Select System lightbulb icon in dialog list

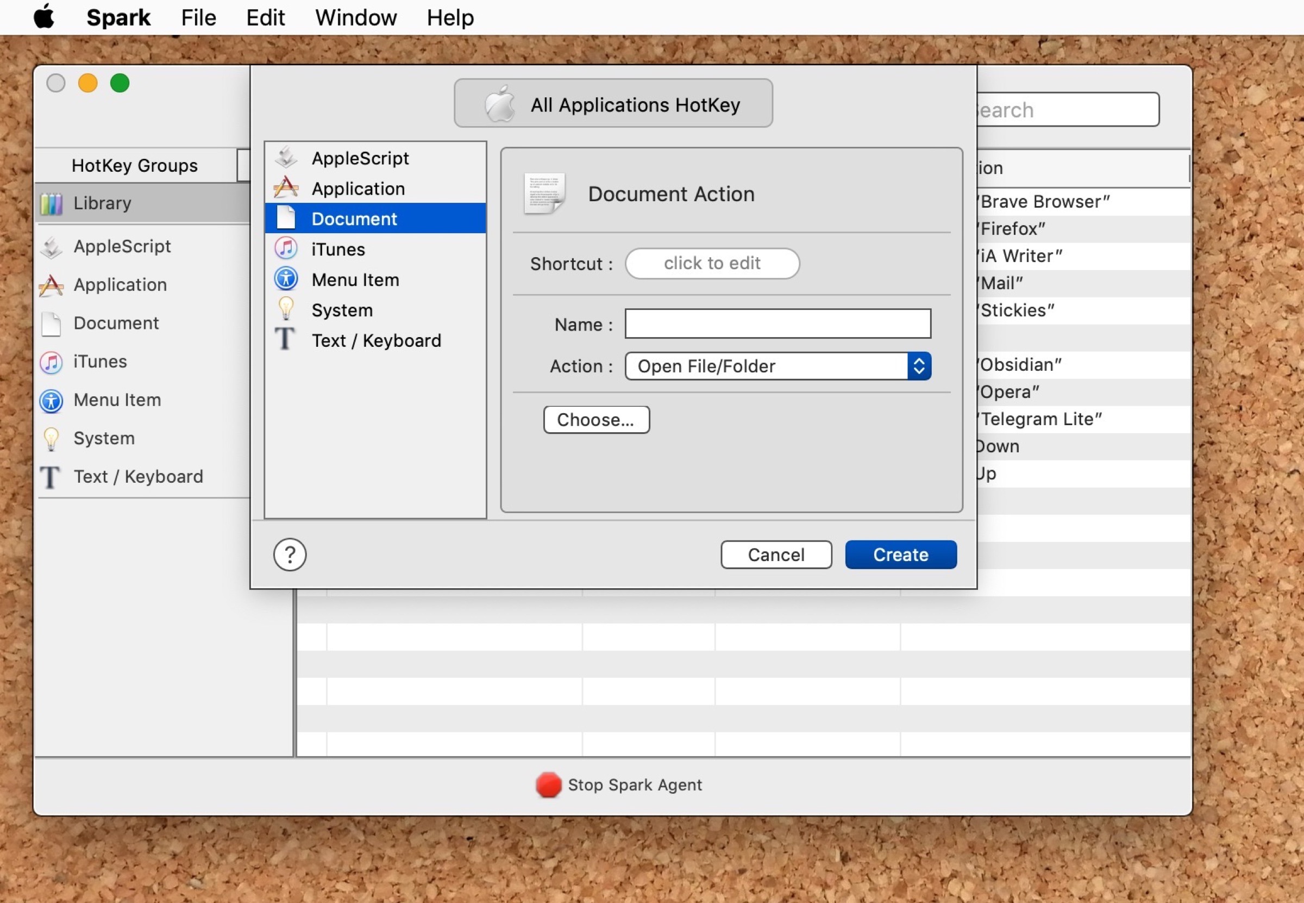286,309
